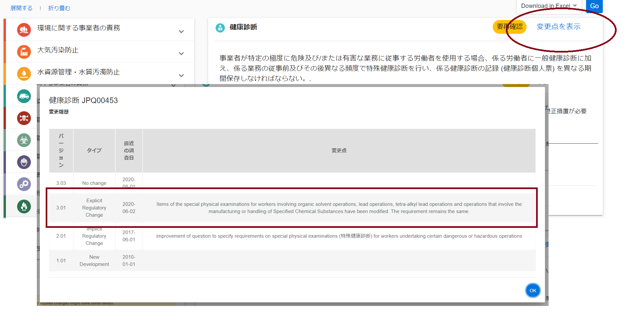Open the Download in Excel dropdown
This screenshot has height=325, width=637.
pos(549,6)
